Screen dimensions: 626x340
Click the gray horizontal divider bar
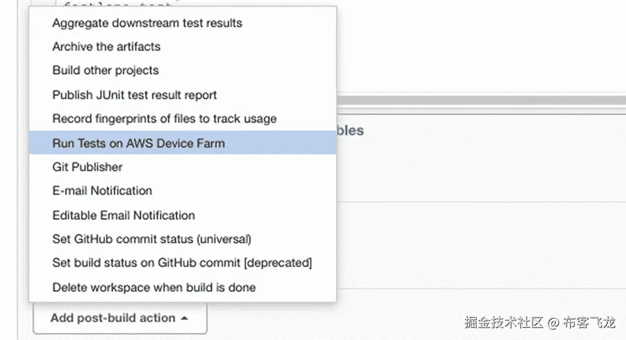click(x=477, y=100)
